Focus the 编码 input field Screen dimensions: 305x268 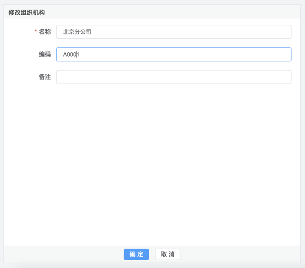point(174,54)
